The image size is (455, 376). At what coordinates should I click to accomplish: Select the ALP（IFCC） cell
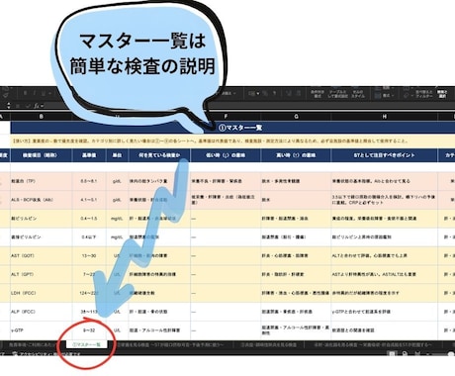pos(42,312)
